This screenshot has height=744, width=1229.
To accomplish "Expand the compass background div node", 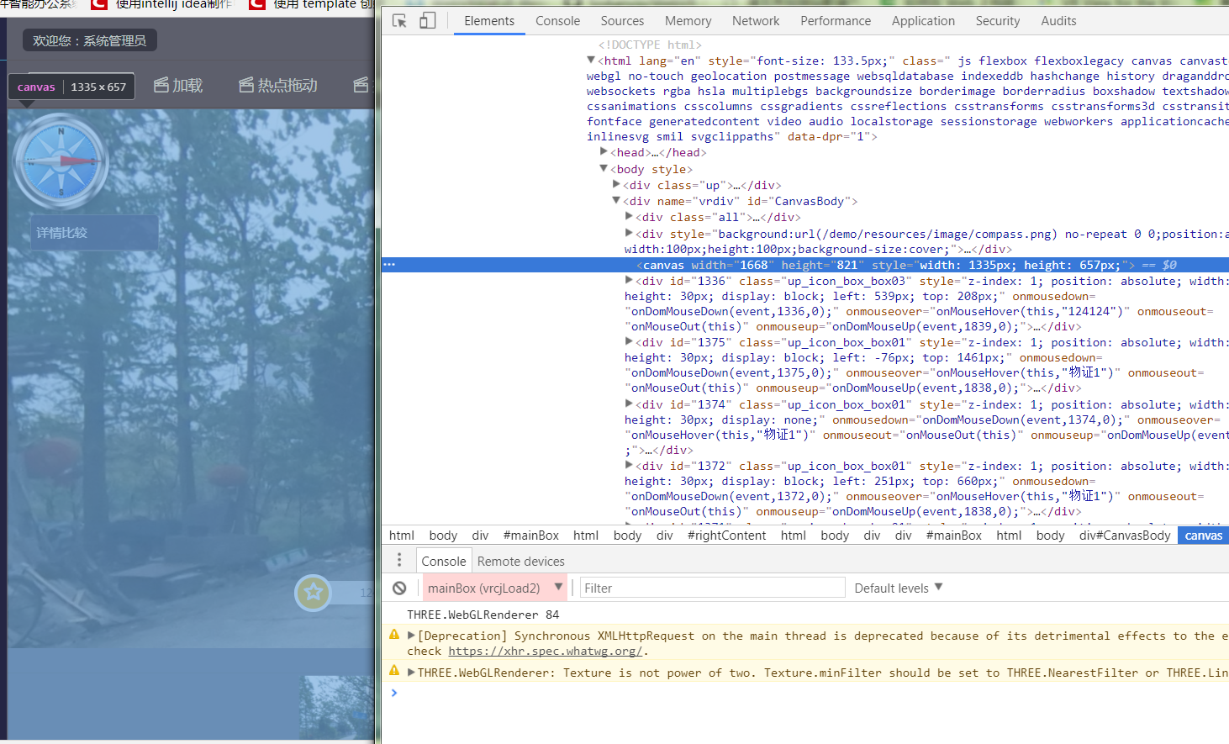I will (629, 234).
